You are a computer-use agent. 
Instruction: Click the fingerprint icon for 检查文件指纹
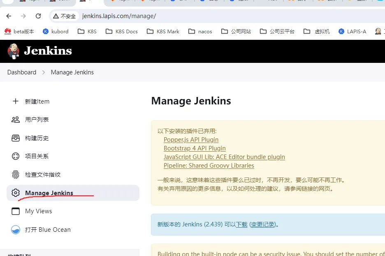point(16,175)
